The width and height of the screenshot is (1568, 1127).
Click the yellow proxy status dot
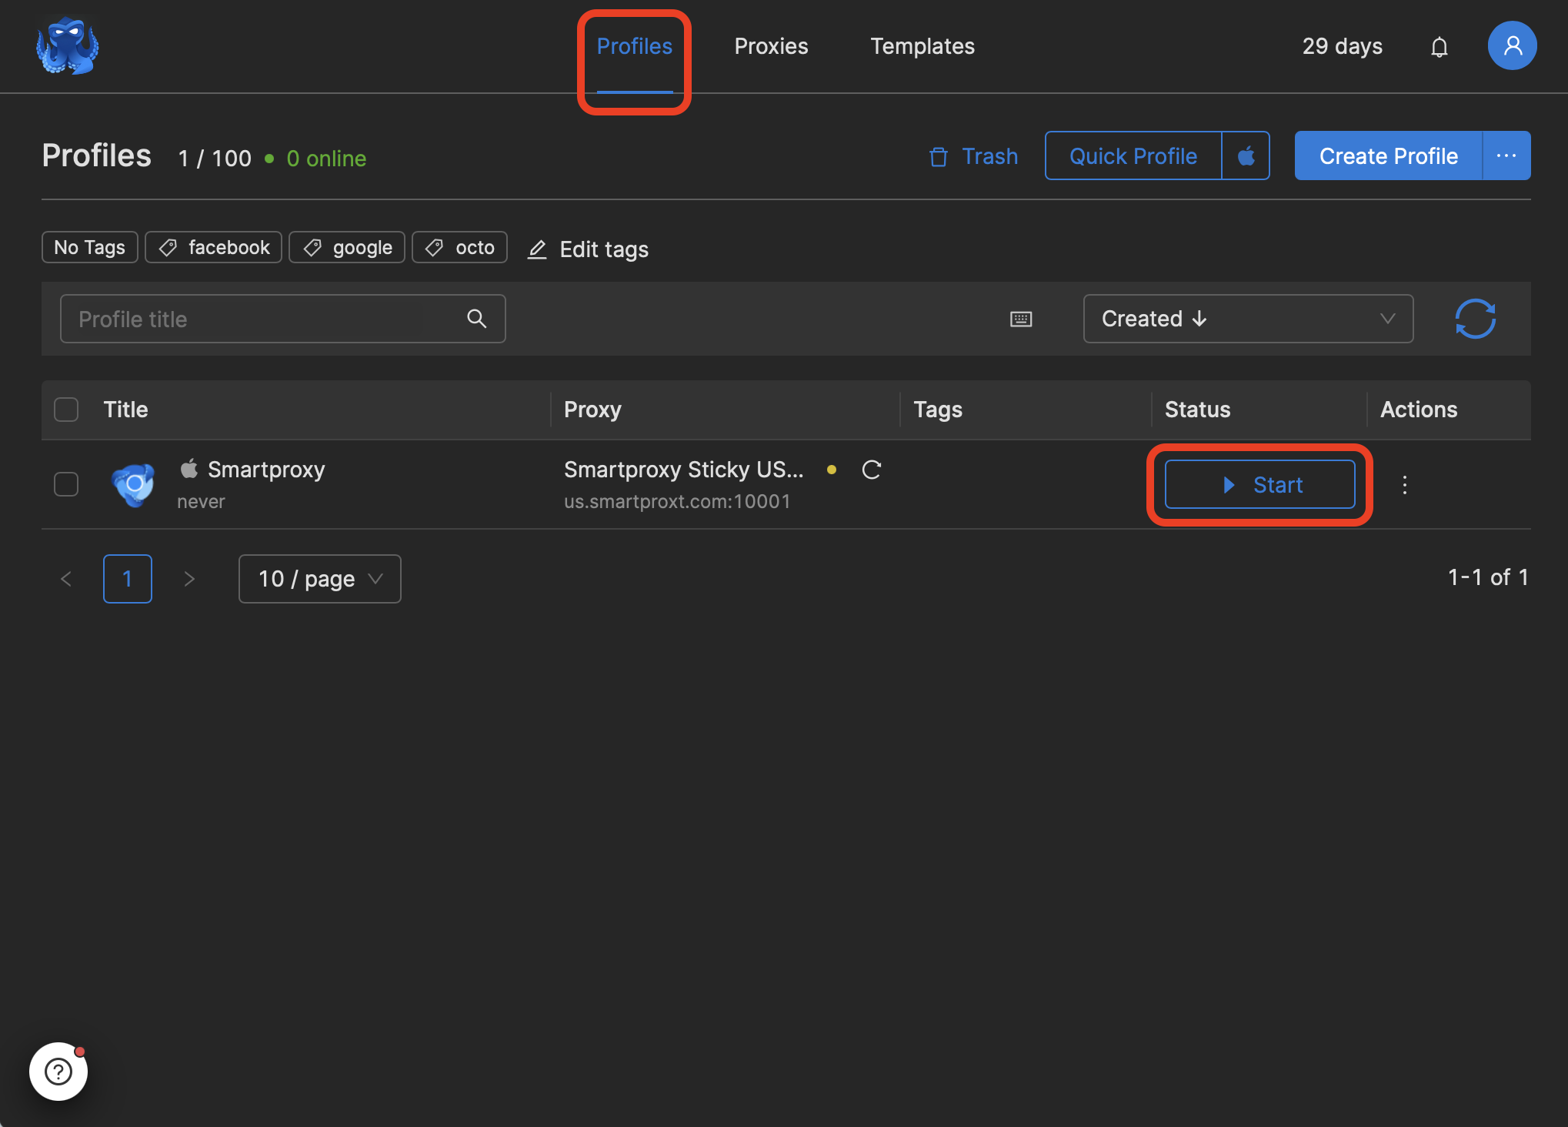click(x=832, y=470)
